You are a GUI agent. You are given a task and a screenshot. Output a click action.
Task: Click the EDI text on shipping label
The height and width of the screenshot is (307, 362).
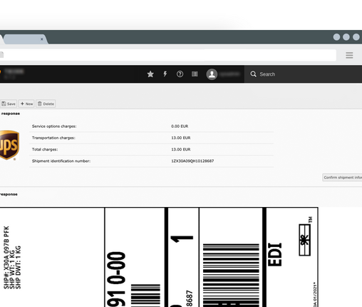(275, 254)
